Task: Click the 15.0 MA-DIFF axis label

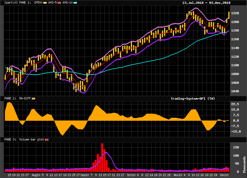Action: pyautogui.click(x=235, y=110)
